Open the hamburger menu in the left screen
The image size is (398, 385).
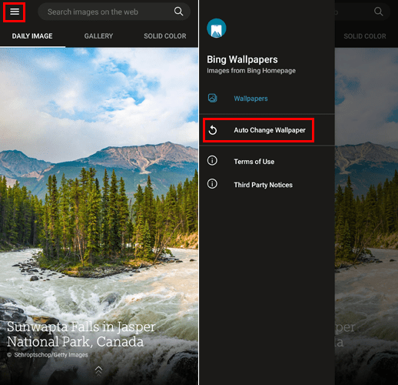pyautogui.click(x=15, y=12)
